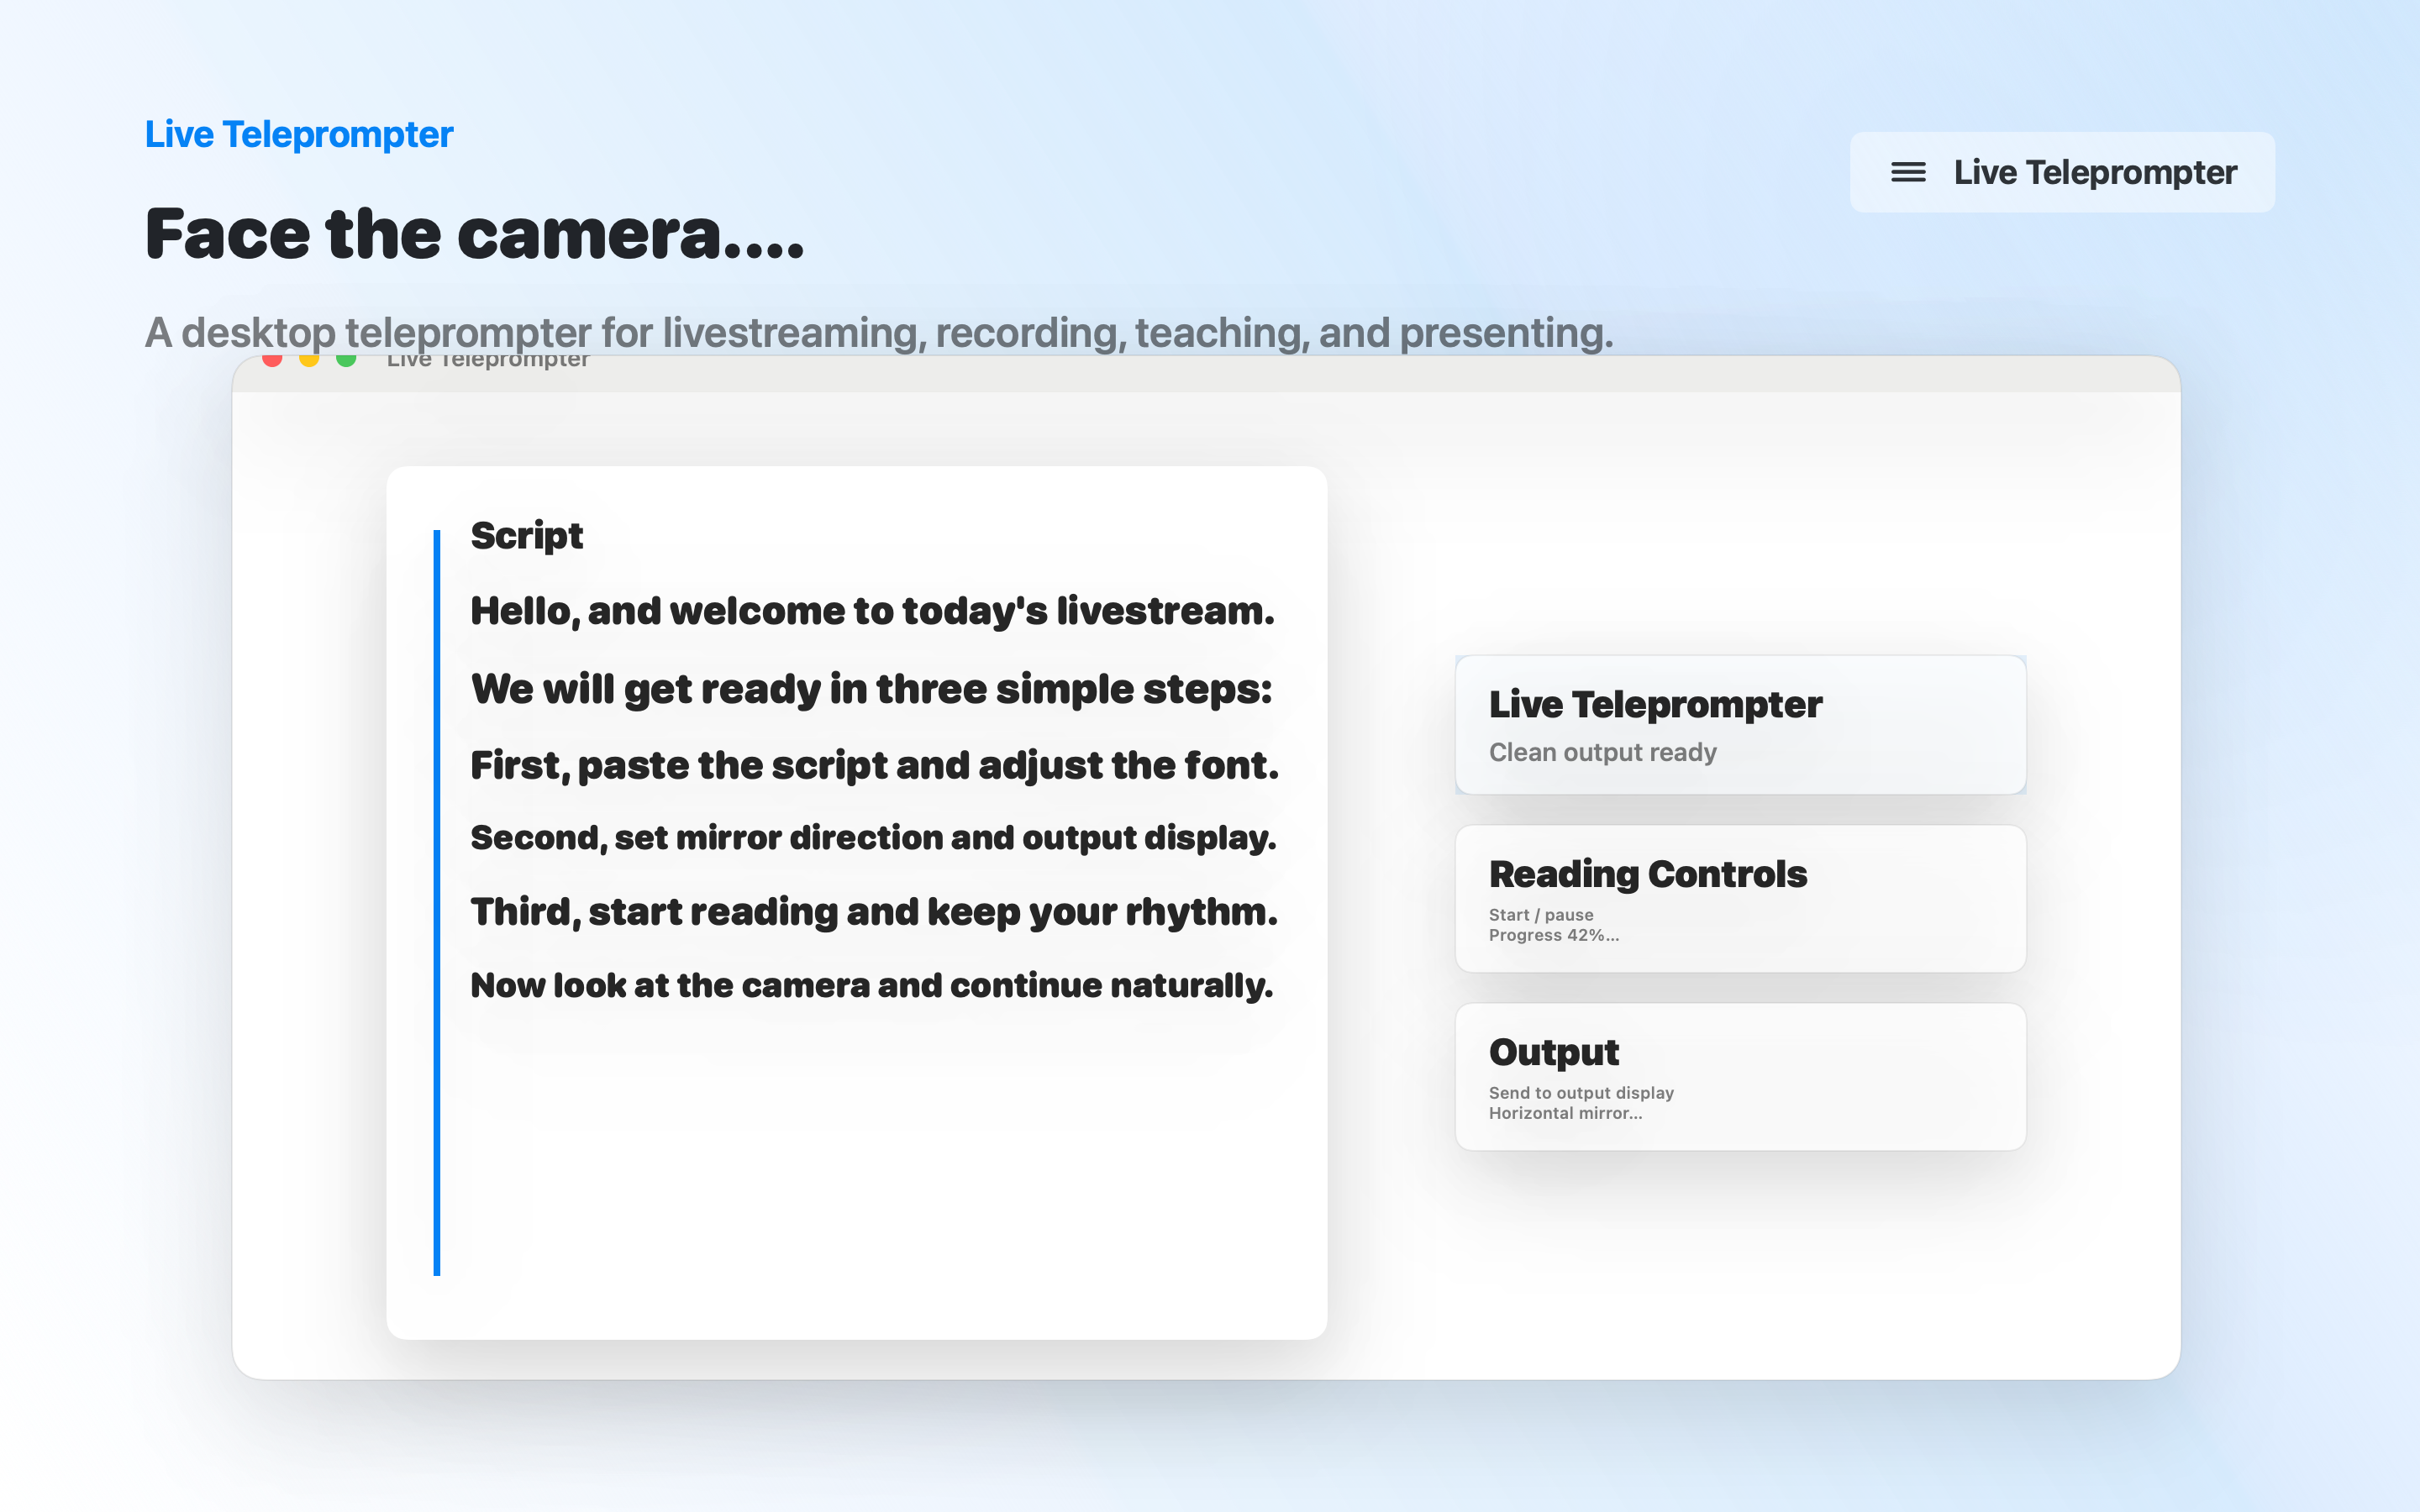The image size is (2420, 1512).
Task: Click the "Horizontal mirror..." text
Action: coord(1565,1113)
